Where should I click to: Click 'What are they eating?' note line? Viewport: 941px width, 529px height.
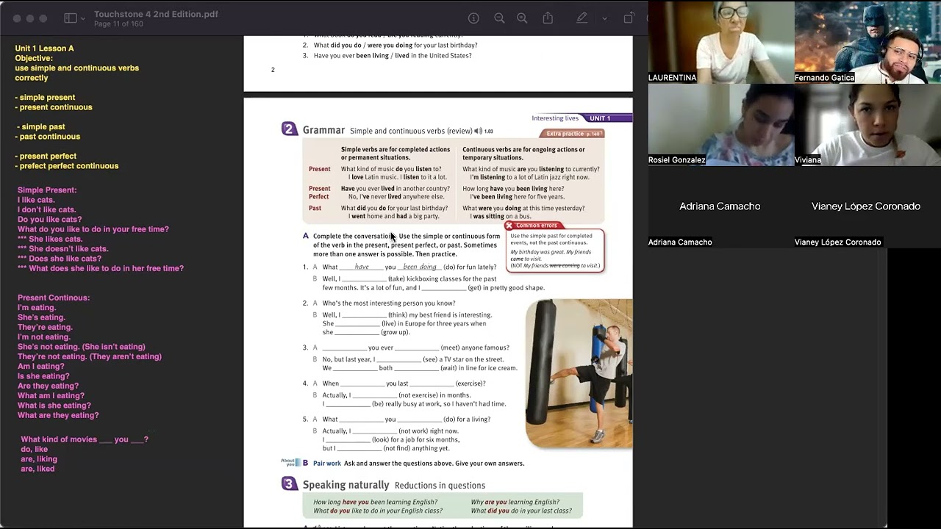pyautogui.click(x=58, y=415)
